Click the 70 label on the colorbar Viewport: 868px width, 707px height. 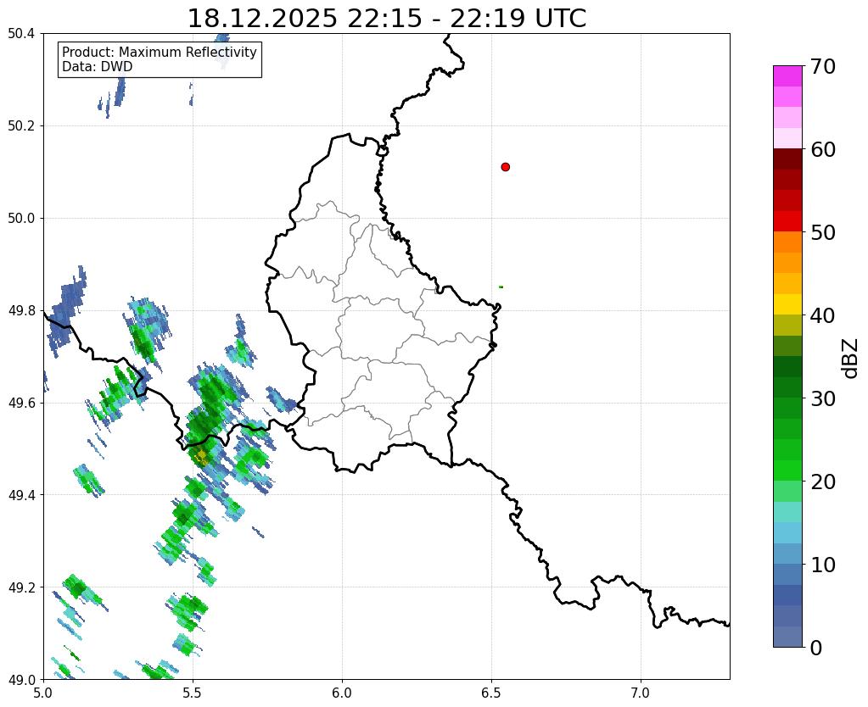point(822,66)
